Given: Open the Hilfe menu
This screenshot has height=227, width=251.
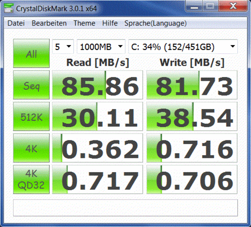Looking at the screenshot, I should (110, 23).
